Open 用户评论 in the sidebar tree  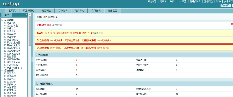11,31
